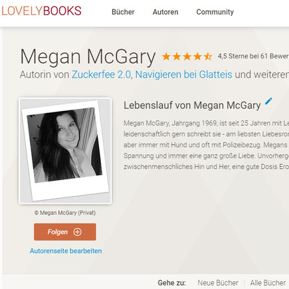Click the Lebenslauf von Megan McGary heading
289x289 pixels.
(x=192, y=106)
